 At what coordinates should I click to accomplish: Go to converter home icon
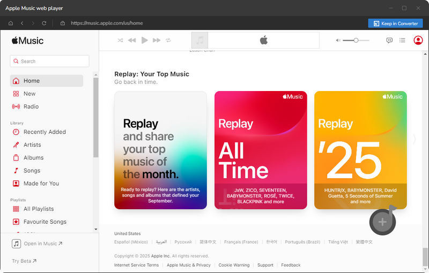pyautogui.click(x=11, y=23)
